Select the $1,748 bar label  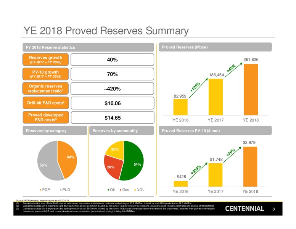(x=216, y=160)
